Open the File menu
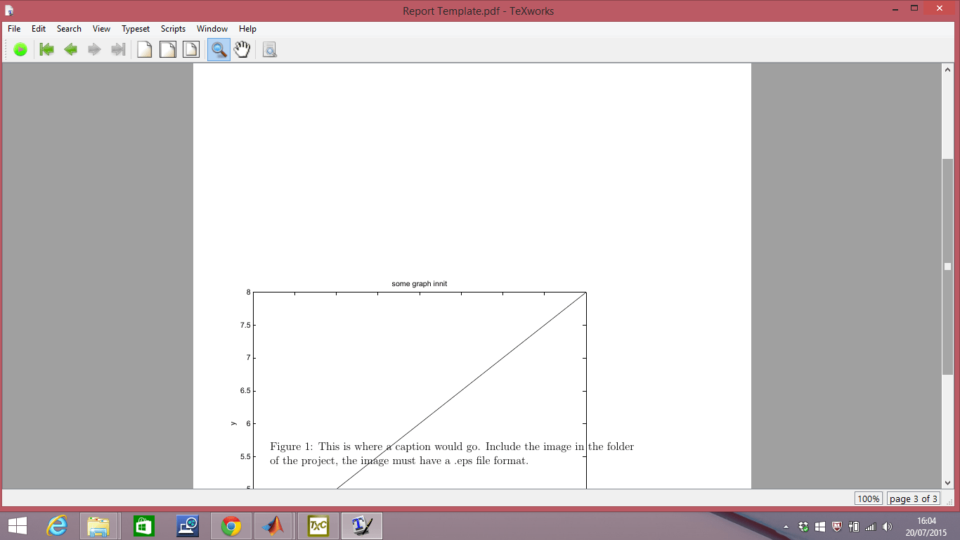960x540 pixels. click(14, 29)
